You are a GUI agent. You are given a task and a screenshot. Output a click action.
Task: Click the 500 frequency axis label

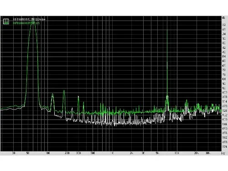[x=93, y=153]
